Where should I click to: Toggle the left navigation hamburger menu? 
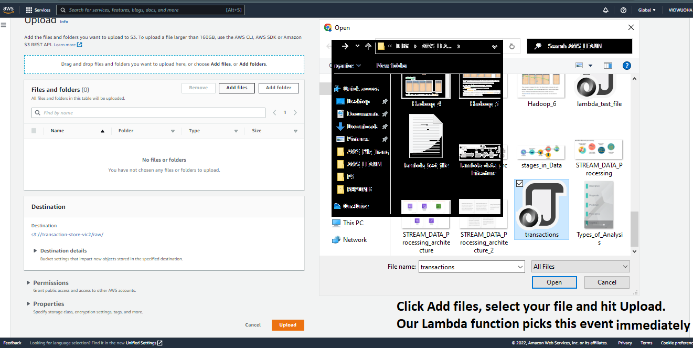pyautogui.click(x=4, y=25)
